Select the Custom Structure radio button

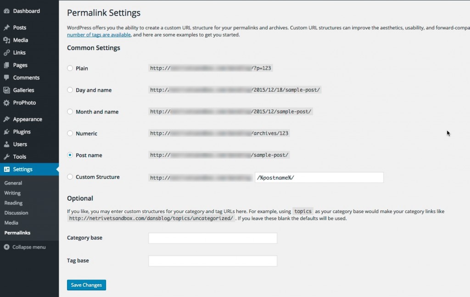[x=70, y=176]
